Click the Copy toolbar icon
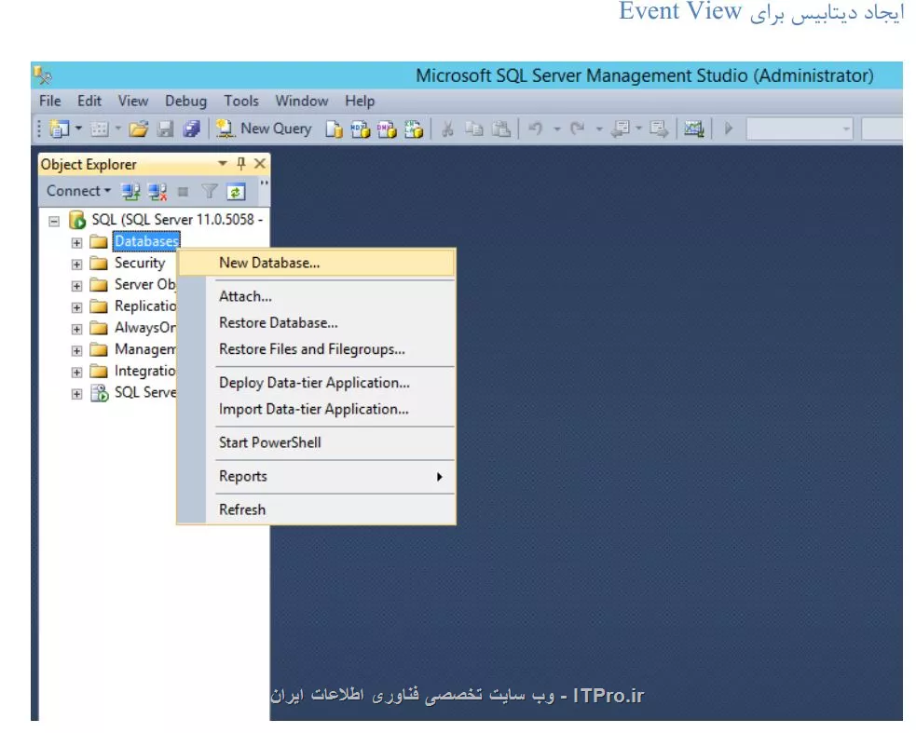 point(473,129)
